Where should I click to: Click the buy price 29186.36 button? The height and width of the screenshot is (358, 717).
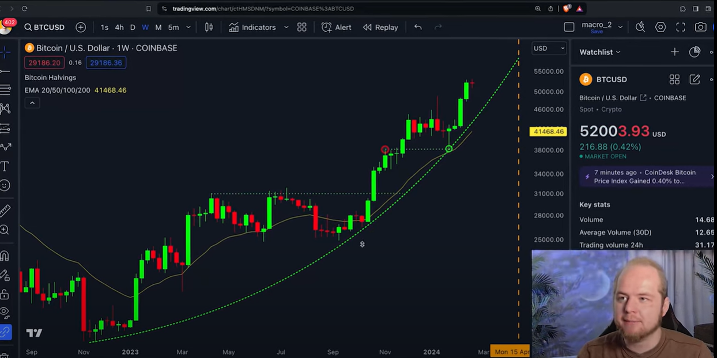[x=106, y=63]
